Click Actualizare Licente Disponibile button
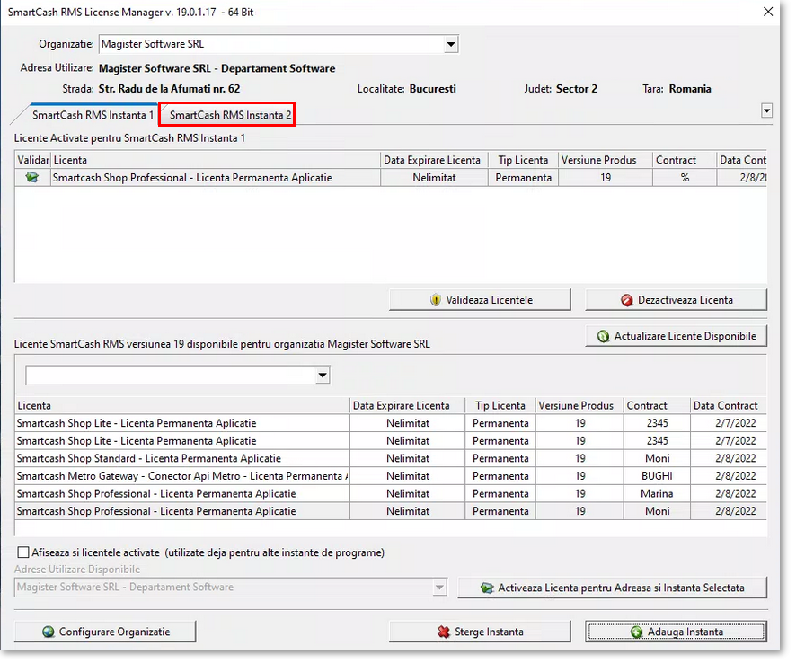Image resolution: width=796 pixels, height=663 pixels. [676, 336]
